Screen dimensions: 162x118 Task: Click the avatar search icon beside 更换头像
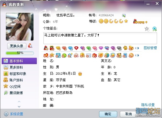tap(30, 46)
